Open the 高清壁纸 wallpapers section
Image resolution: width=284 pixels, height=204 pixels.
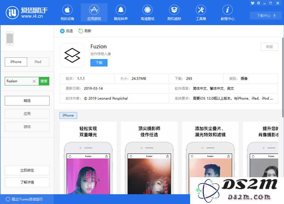point(148,13)
